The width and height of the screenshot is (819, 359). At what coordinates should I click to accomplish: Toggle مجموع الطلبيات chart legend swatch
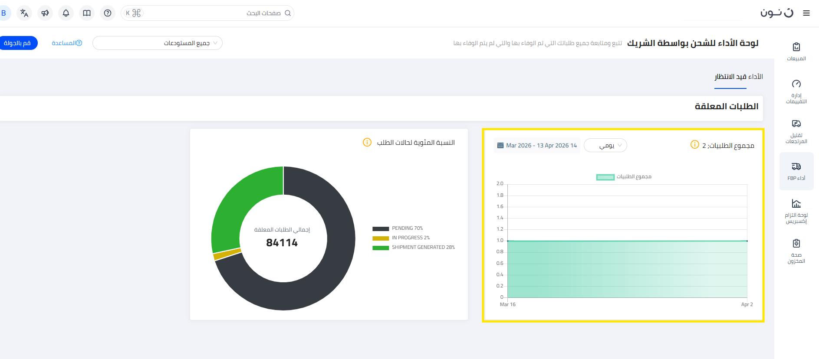pyautogui.click(x=605, y=177)
